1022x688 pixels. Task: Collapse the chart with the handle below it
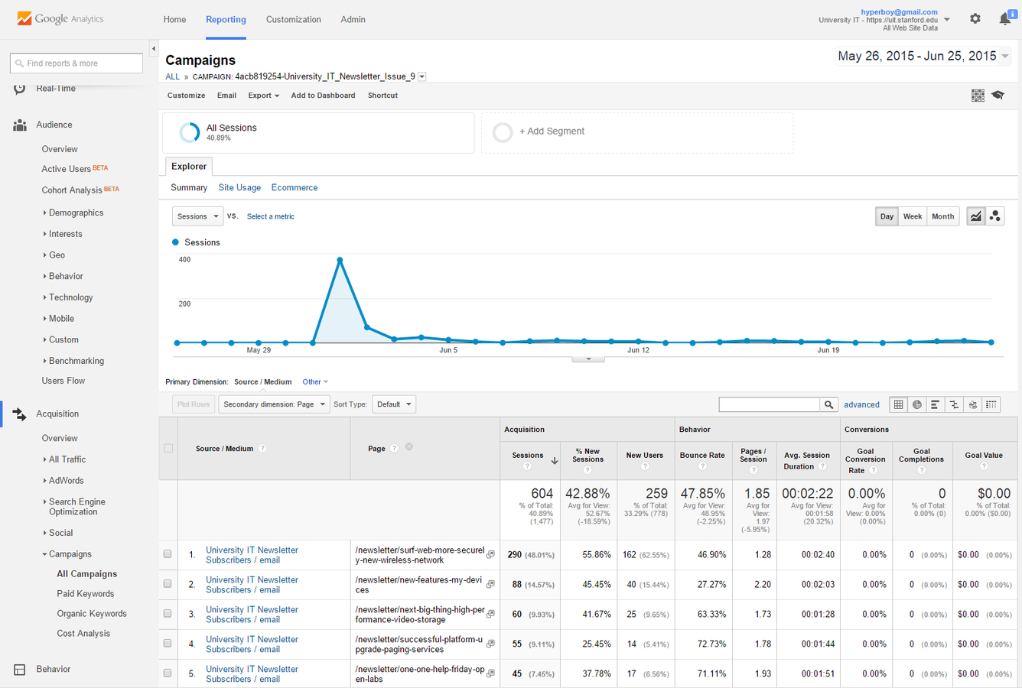588,359
